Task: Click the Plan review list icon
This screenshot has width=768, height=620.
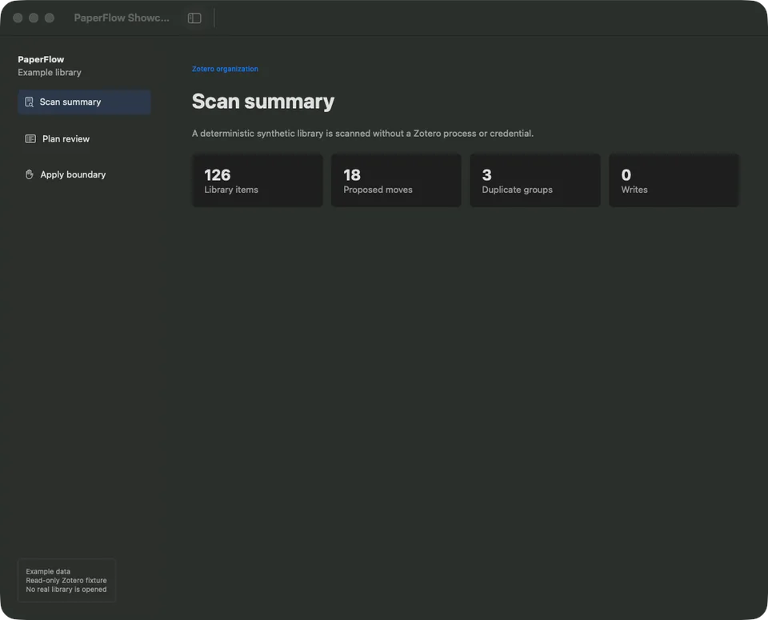Action: [x=30, y=138]
